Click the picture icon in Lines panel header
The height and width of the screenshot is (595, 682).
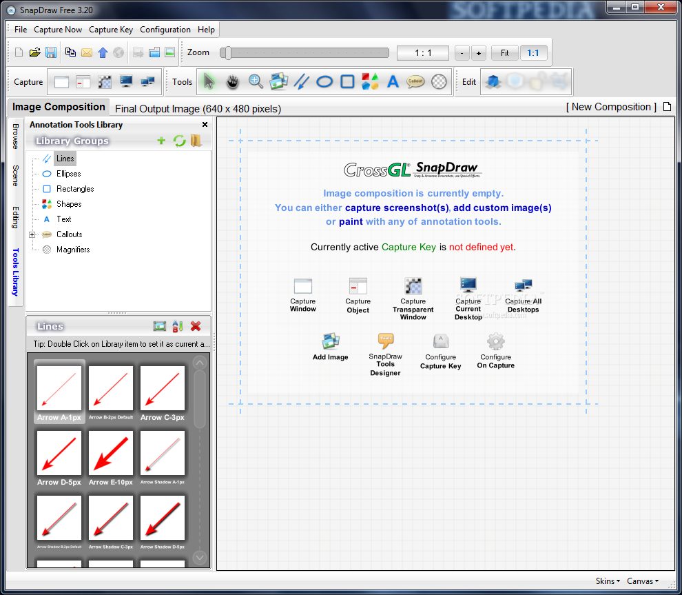(160, 326)
